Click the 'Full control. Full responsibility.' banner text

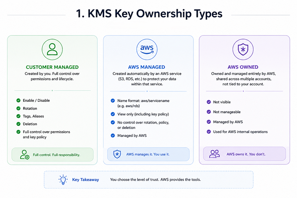point(57,155)
